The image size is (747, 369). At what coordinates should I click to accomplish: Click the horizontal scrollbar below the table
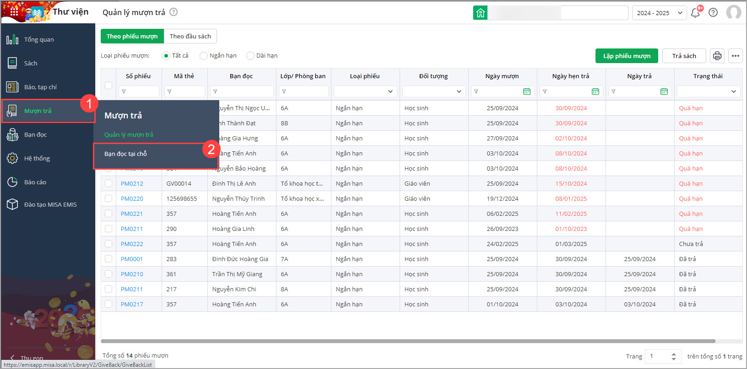pyautogui.click(x=407, y=341)
